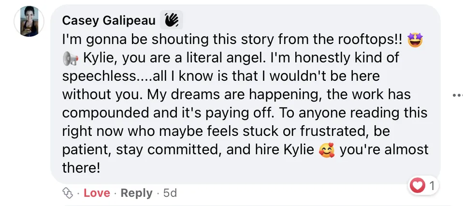The width and height of the screenshot is (463, 206).
Task: Click the word "there!" ending the comment
Action: tap(81, 168)
